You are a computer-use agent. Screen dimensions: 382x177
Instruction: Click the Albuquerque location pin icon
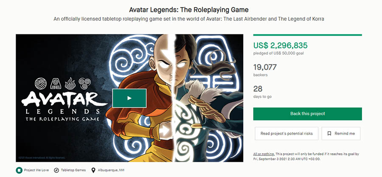click(93, 170)
